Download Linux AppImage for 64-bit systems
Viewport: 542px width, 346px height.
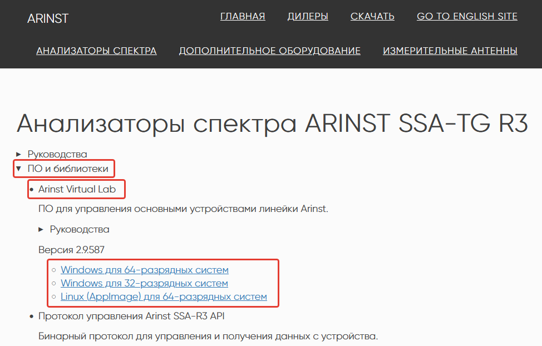tap(164, 296)
